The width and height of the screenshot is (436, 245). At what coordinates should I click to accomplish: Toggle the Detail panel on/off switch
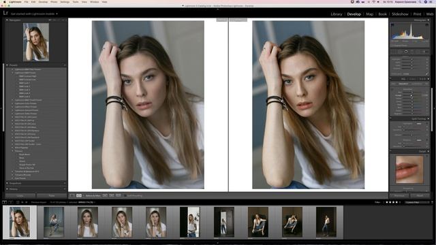[390, 151]
